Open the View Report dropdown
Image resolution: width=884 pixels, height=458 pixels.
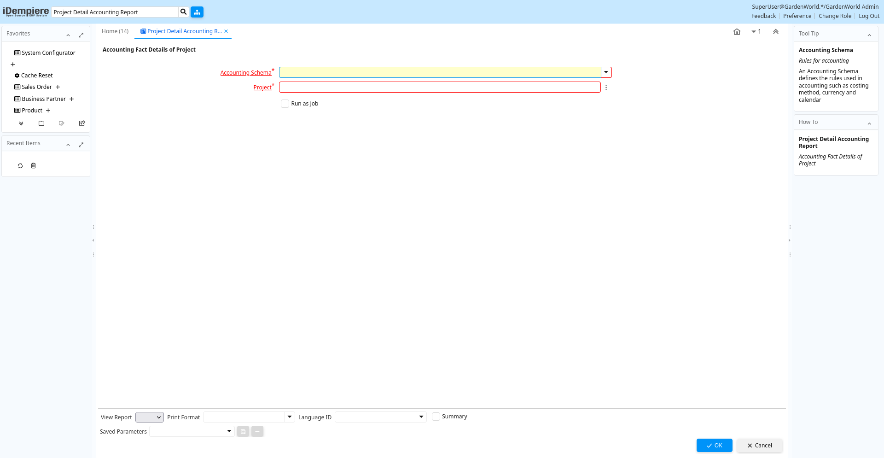tap(150, 417)
